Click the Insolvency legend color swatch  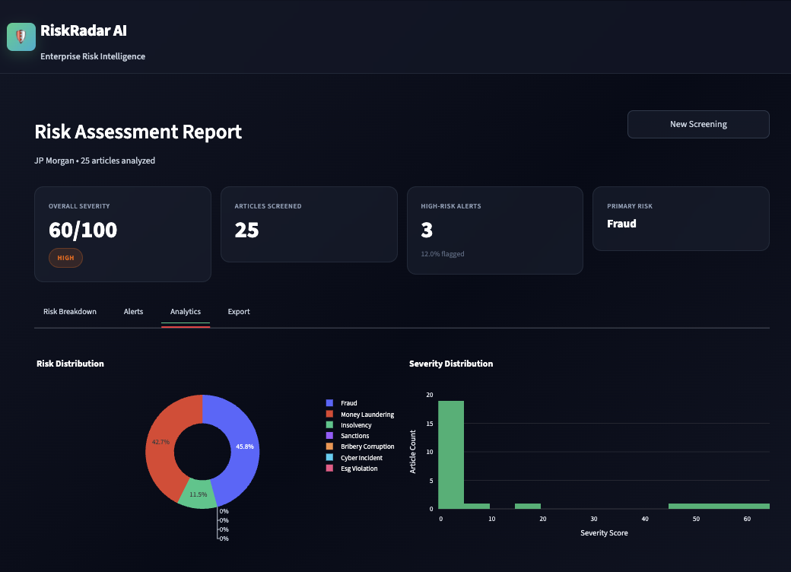coord(329,425)
